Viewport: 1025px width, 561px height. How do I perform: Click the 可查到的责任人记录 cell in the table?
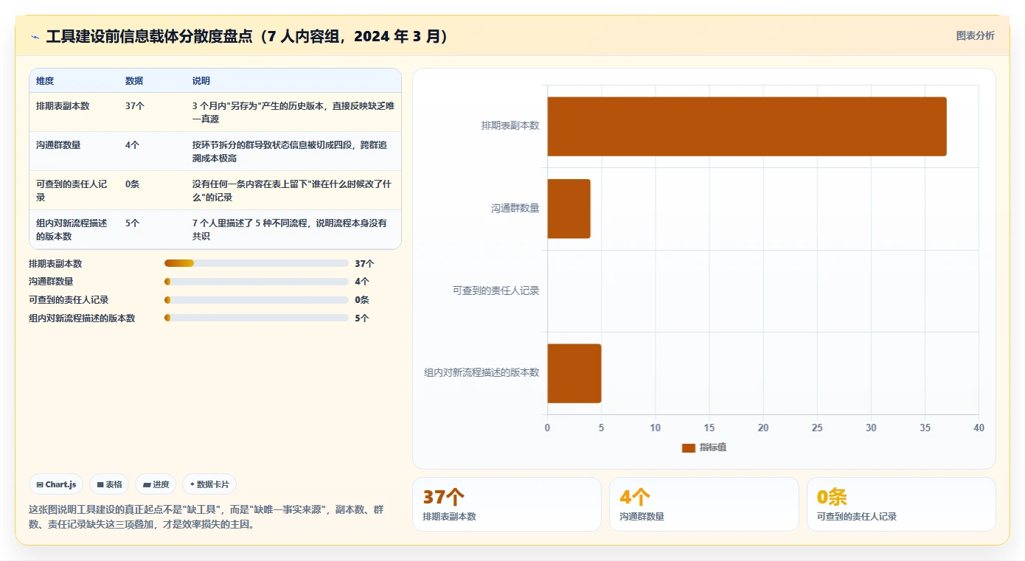click(72, 190)
